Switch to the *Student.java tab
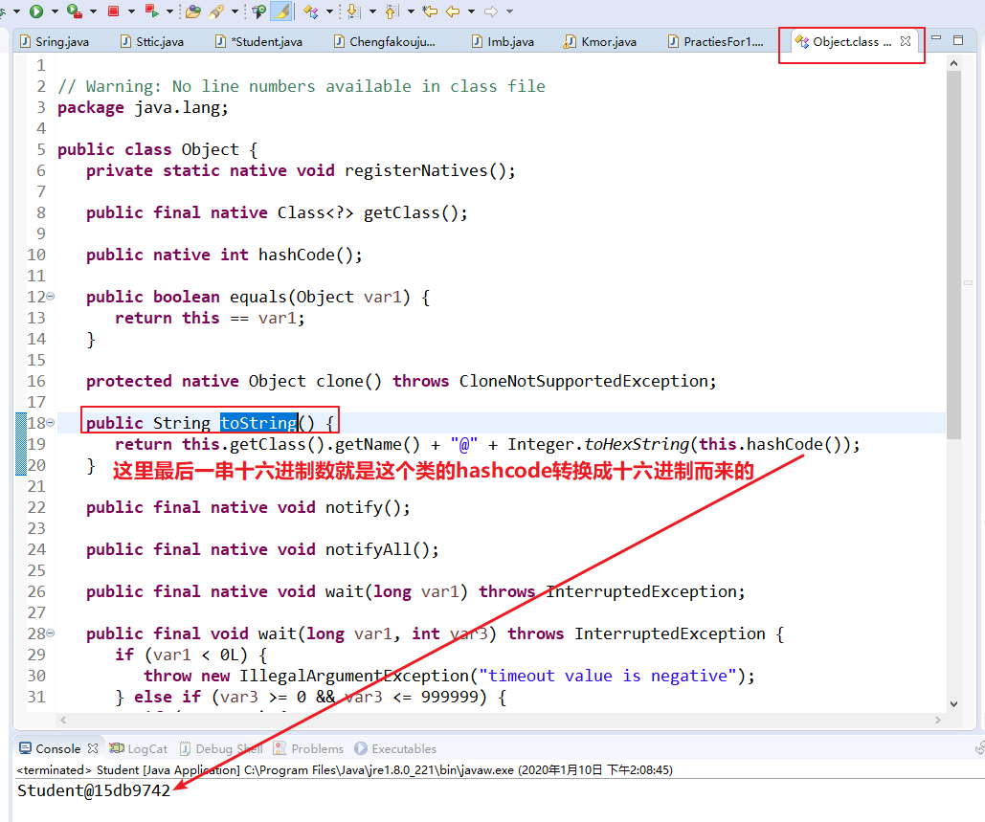The width and height of the screenshot is (985, 822). pos(259,41)
